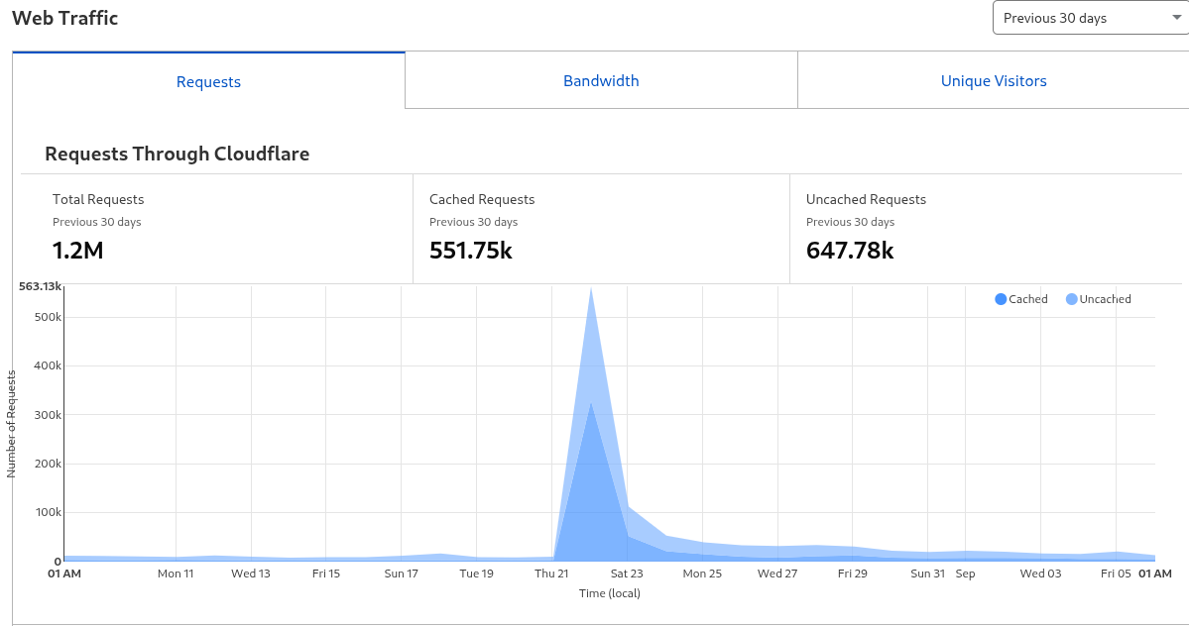Open the Previous 30 days dropdown
This screenshot has width=1189, height=626.
click(x=1088, y=18)
